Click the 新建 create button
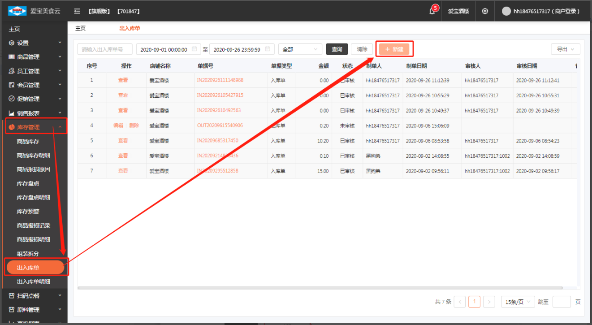The height and width of the screenshot is (325, 592). (x=394, y=49)
